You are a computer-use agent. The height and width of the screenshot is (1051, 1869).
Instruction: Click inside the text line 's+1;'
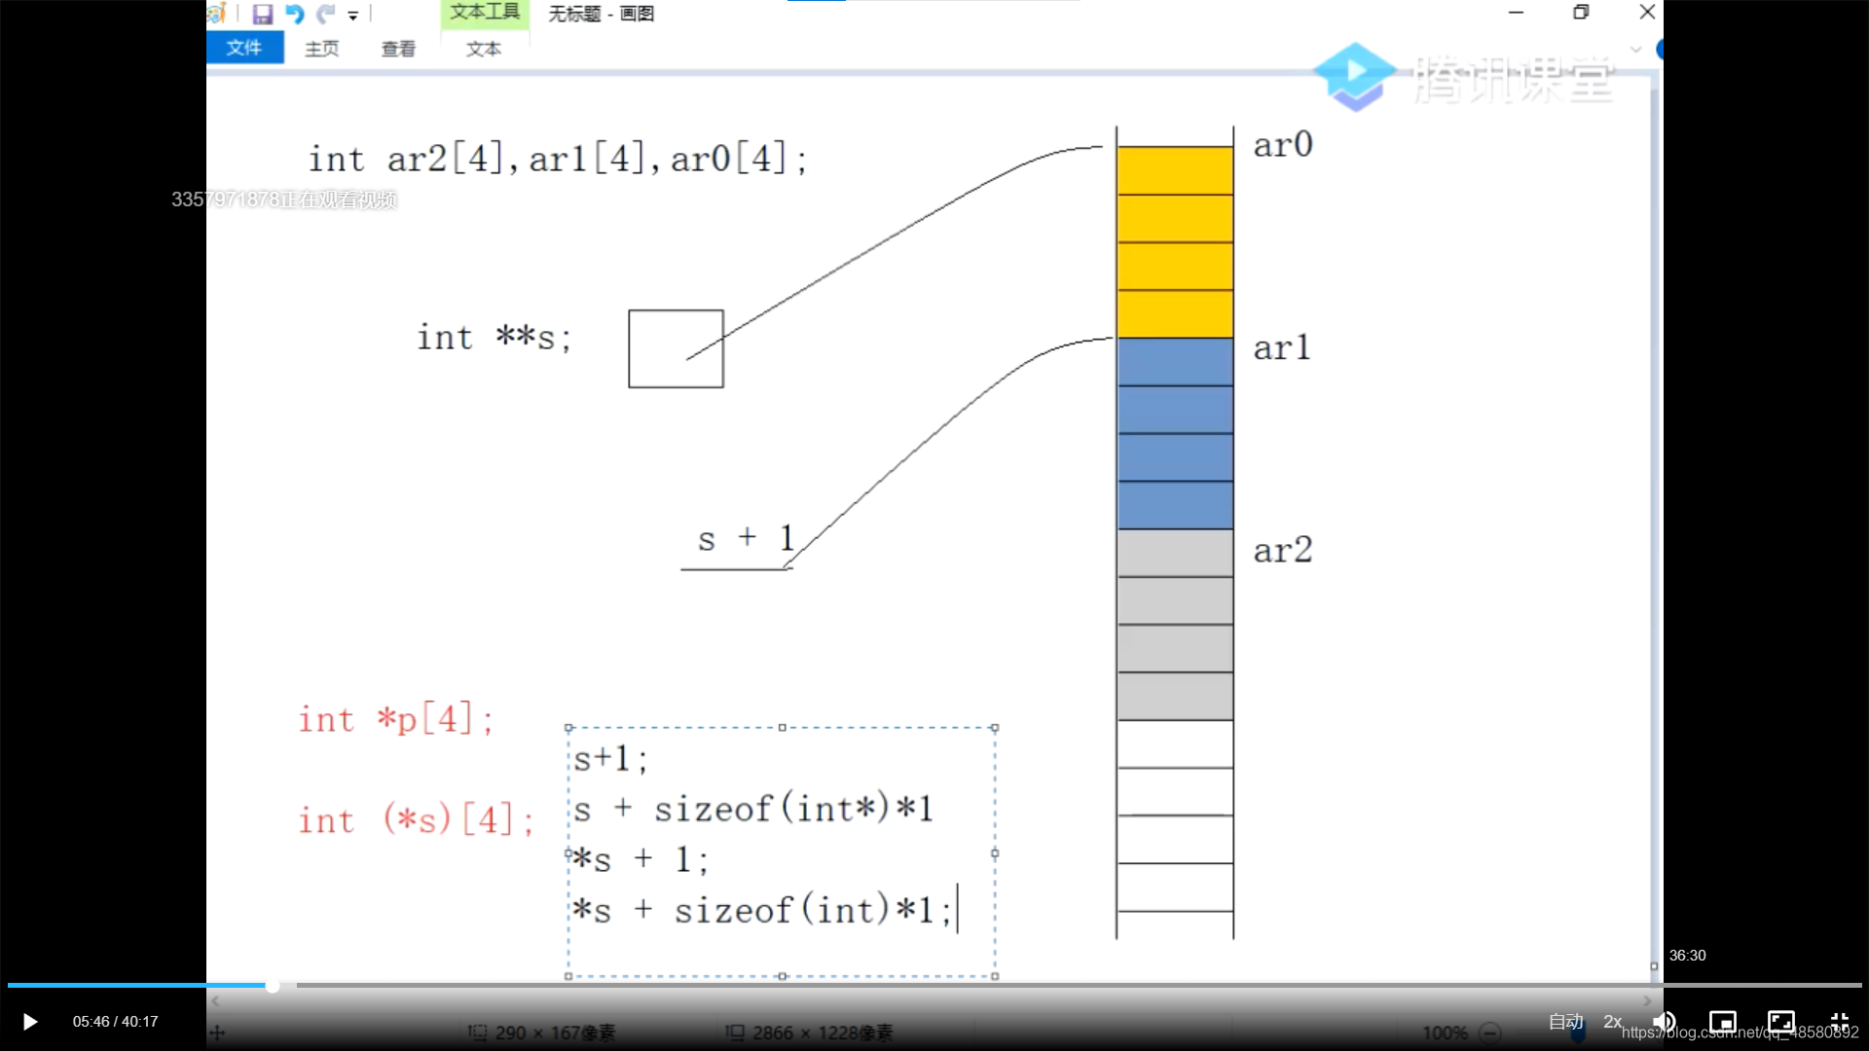coord(610,758)
